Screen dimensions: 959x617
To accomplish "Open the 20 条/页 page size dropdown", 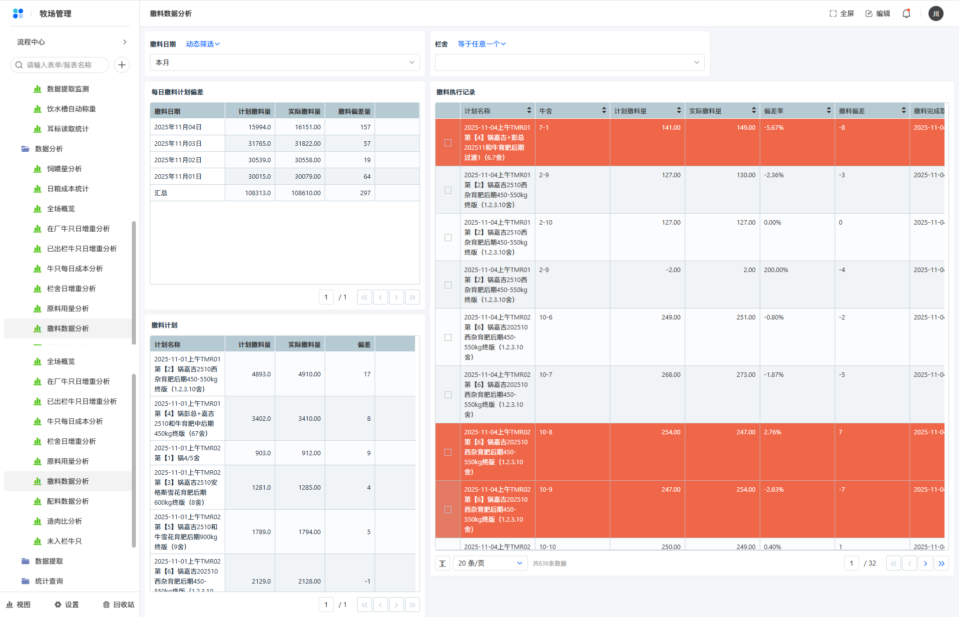I will click(x=489, y=563).
